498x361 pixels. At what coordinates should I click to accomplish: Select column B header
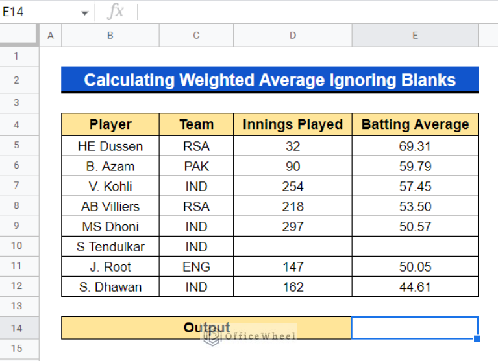click(110, 36)
